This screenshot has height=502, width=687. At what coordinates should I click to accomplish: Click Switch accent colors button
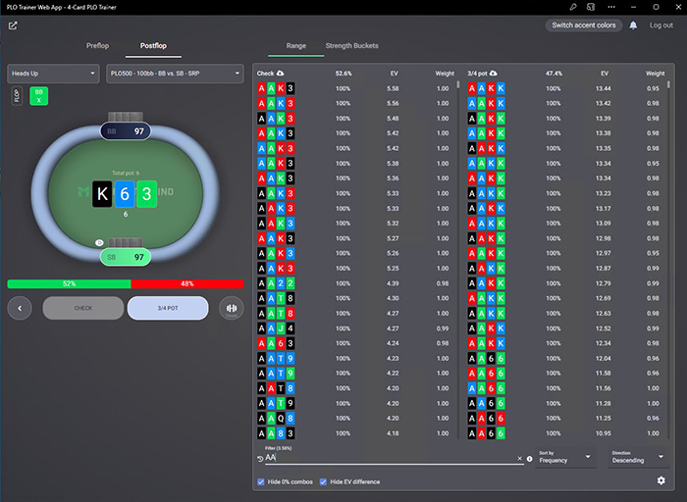(x=585, y=25)
